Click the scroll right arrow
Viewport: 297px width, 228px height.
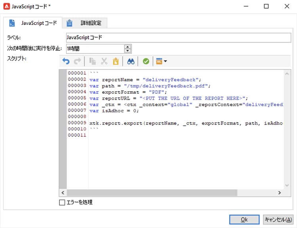click(280, 193)
